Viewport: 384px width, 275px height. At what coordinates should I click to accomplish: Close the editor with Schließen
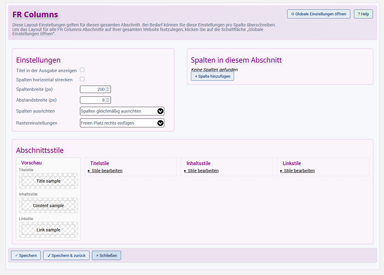coord(106,255)
